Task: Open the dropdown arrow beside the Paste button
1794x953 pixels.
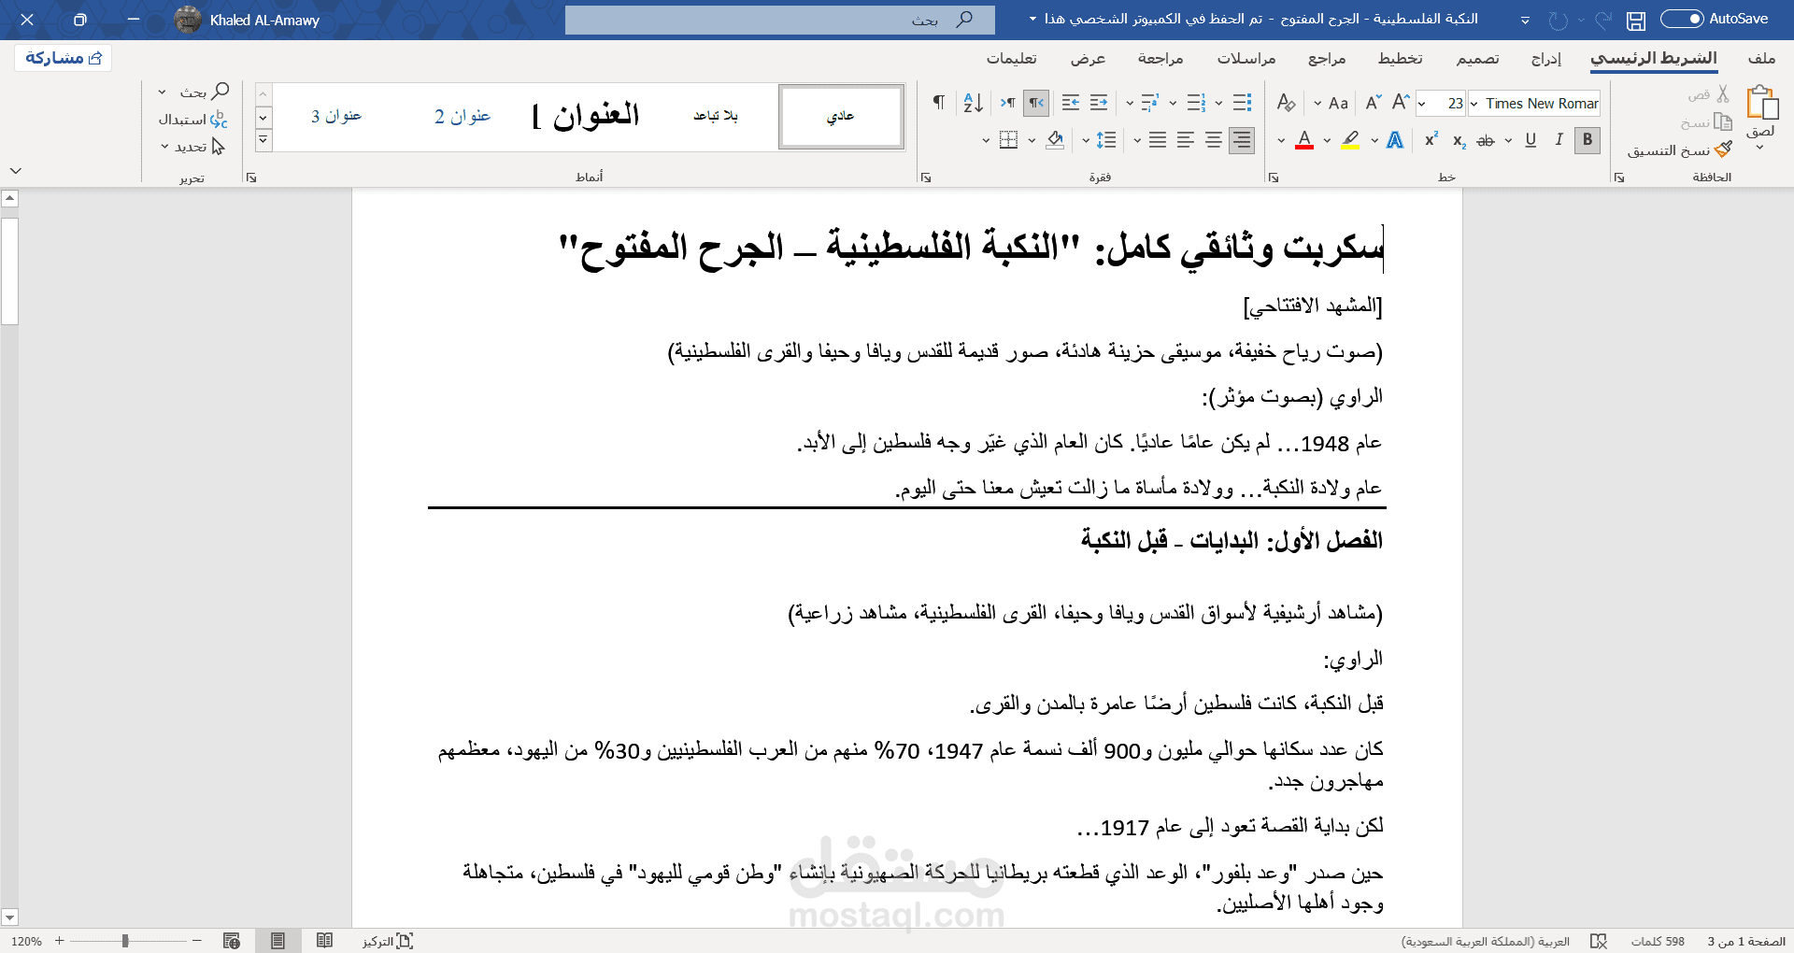Action: click(x=1759, y=147)
